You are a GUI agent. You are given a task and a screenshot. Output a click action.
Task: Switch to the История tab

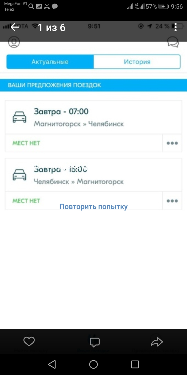[x=137, y=62]
